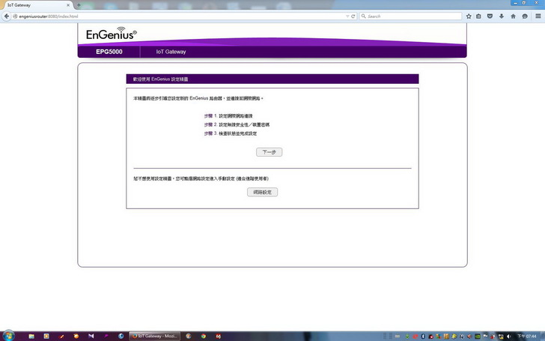545x341 pixels.
Task: Open the file explorer taskbar icon
Action: [x=31, y=336]
